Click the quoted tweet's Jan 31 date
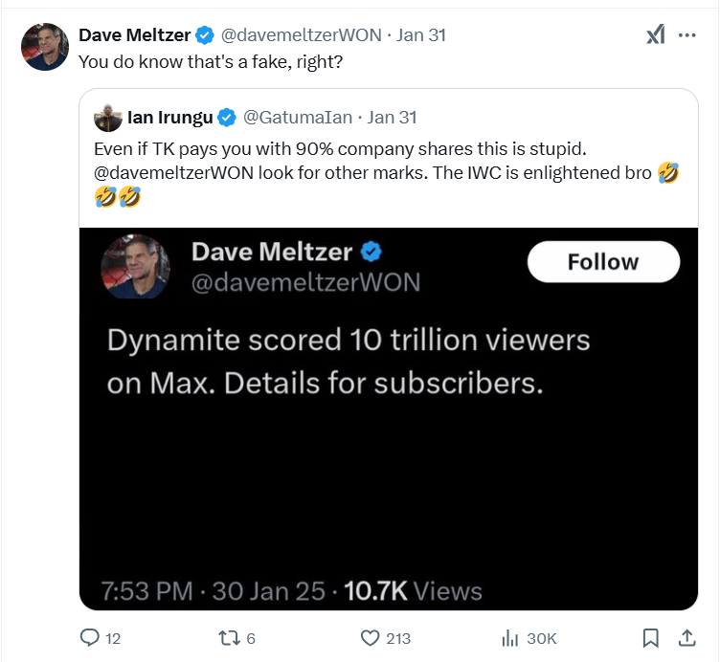This screenshot has height=662, width=720. point(392,118)
